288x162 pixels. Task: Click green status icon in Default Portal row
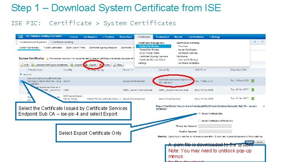click(x=253, y=98)
